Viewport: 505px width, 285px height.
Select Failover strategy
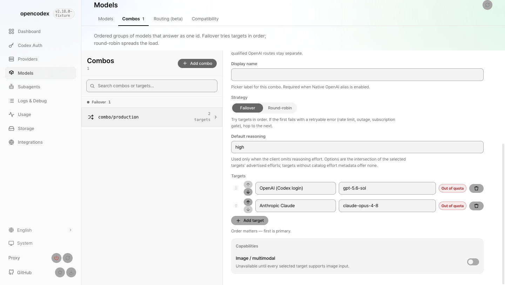pyautogui.click(x=248, y=108)
